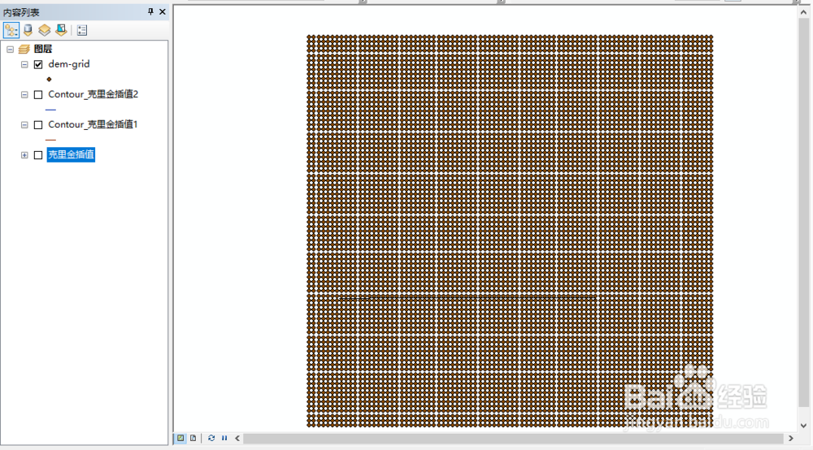Open table of contents Options button
Screen dimensions: 813x450
82,30
